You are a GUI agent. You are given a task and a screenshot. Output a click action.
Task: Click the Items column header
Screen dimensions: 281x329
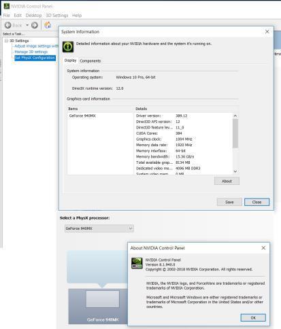tap(100, 109)
